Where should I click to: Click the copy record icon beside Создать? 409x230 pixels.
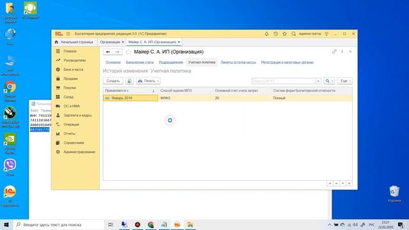(x=130, y=81)
